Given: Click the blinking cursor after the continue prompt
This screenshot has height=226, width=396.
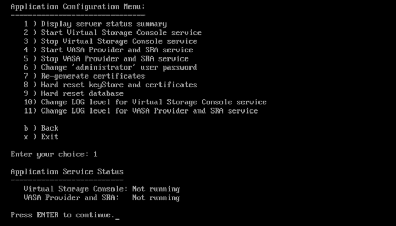Looking at the screenshot, I should pos(117,216).
